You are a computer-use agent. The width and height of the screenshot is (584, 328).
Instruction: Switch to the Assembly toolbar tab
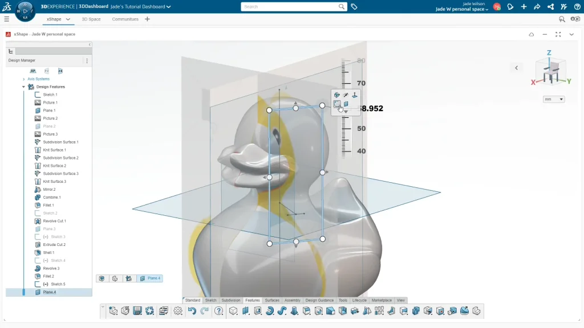coord(293,300)
